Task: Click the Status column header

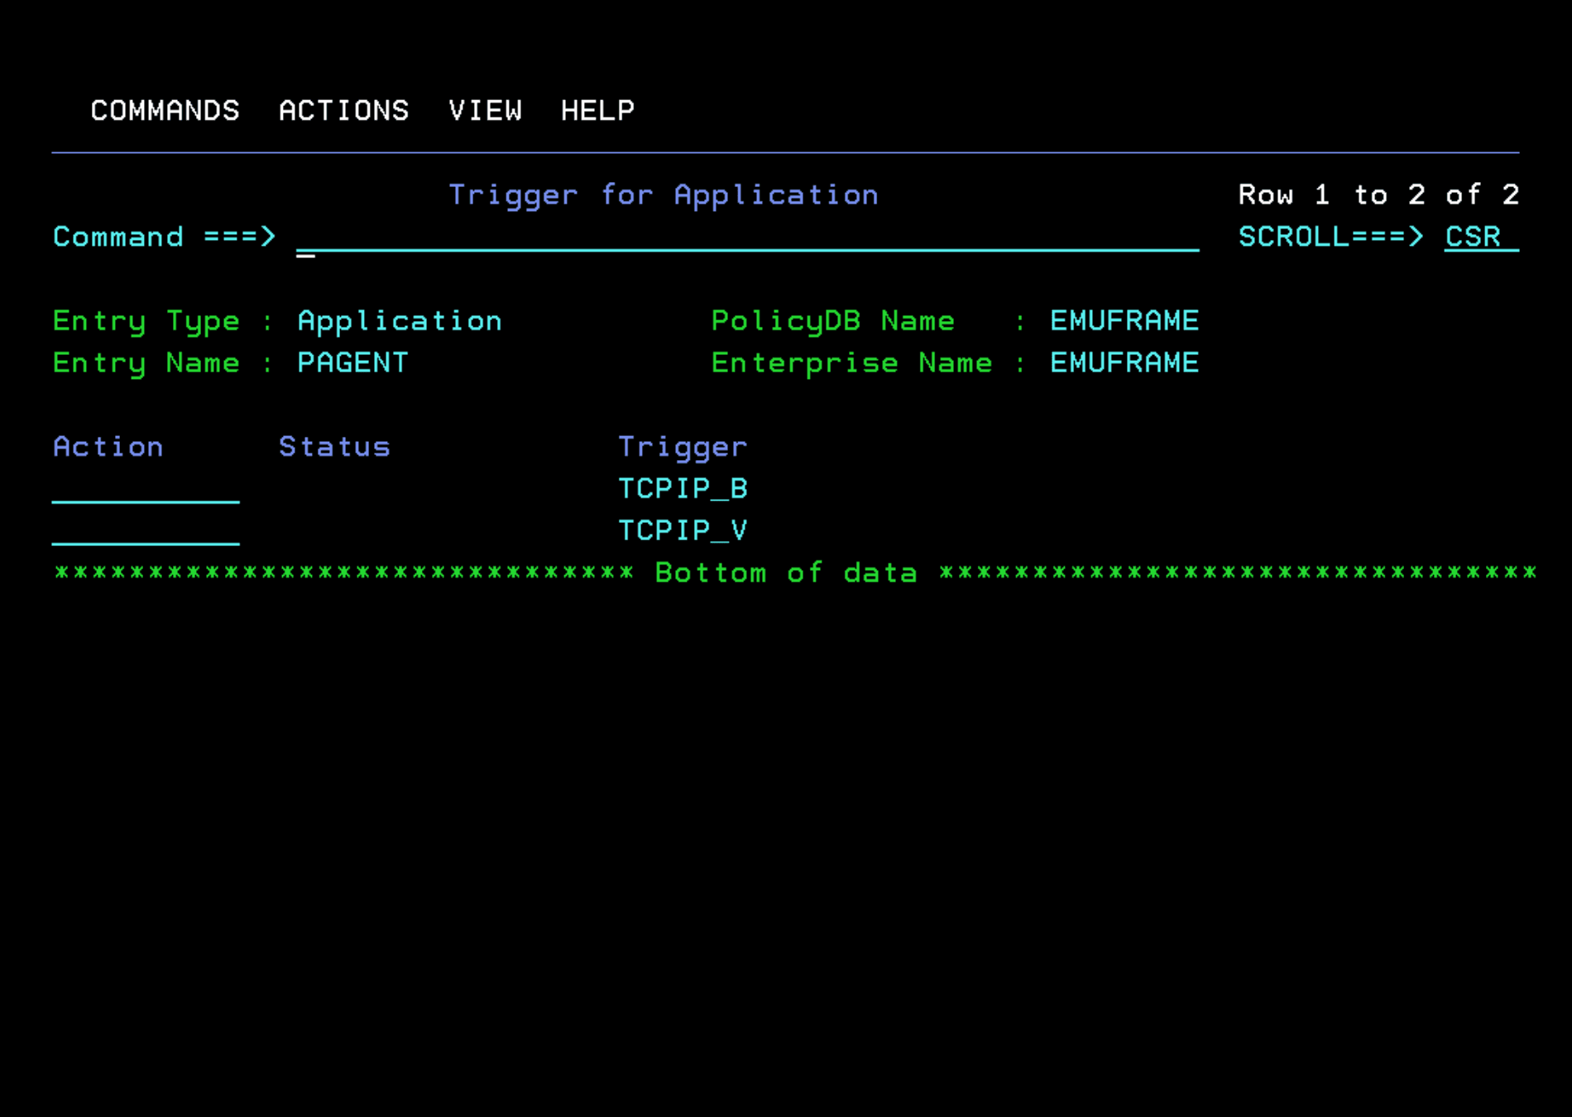Action: pyautogui.click(x=334, y=446)
